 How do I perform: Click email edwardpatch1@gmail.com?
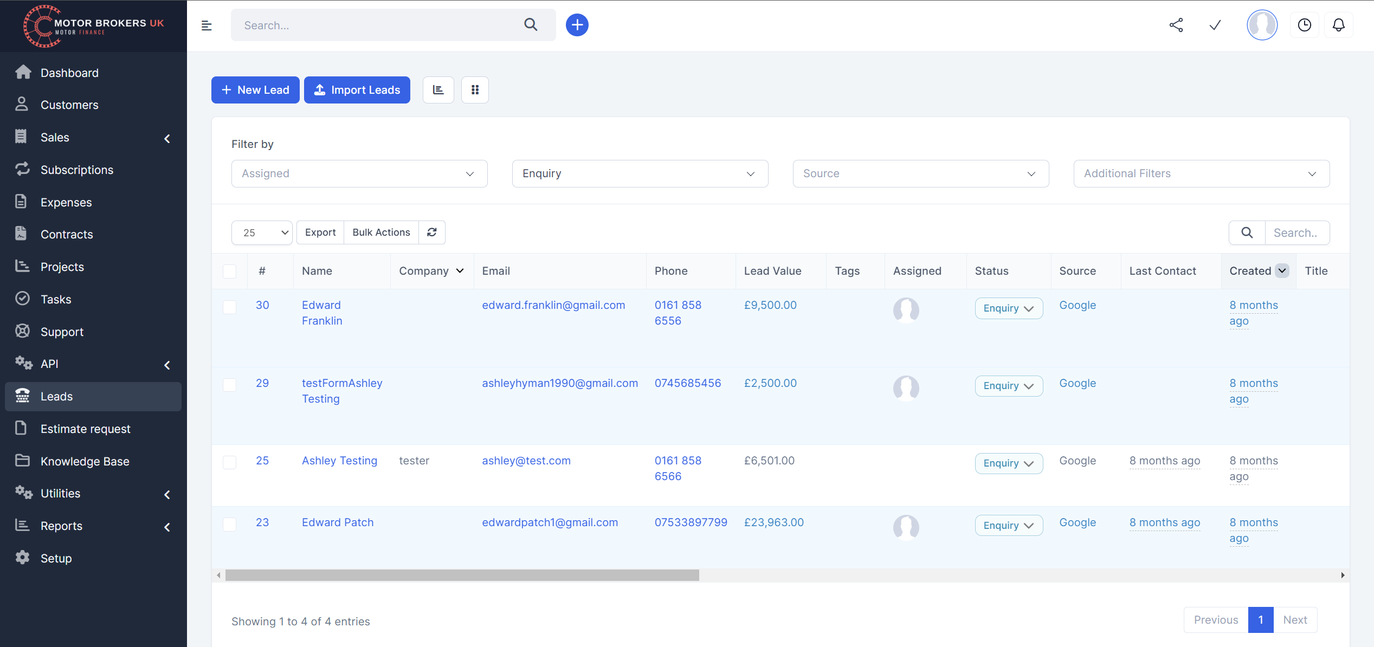pos(550,522)
